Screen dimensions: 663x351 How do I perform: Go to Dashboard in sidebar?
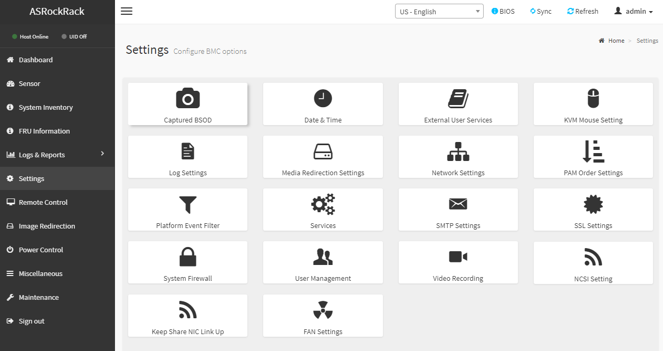[x=57, y=60]
